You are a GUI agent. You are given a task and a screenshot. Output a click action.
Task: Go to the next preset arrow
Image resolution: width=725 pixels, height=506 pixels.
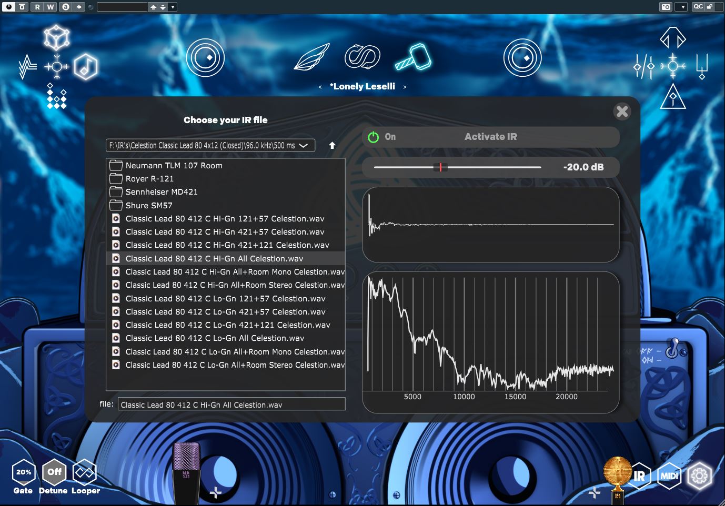point(405,87)
